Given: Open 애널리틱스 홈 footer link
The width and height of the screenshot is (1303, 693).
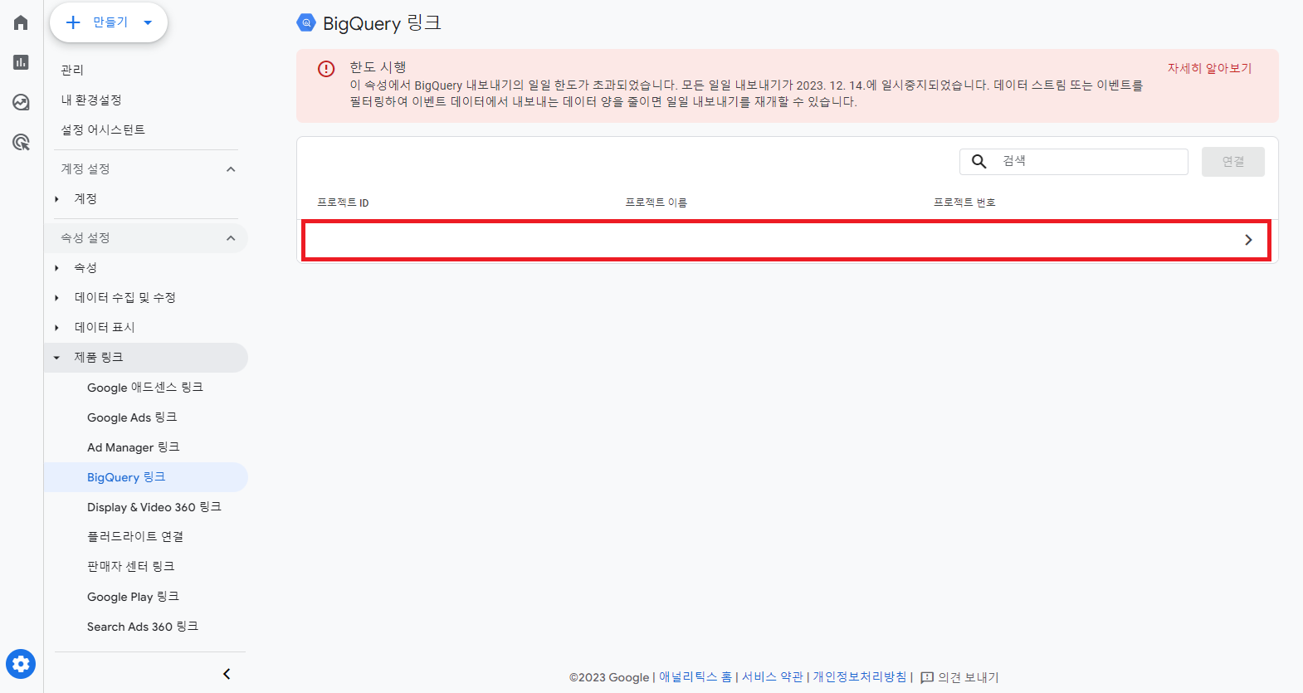Looking at the screenshot, I should 695,677.
